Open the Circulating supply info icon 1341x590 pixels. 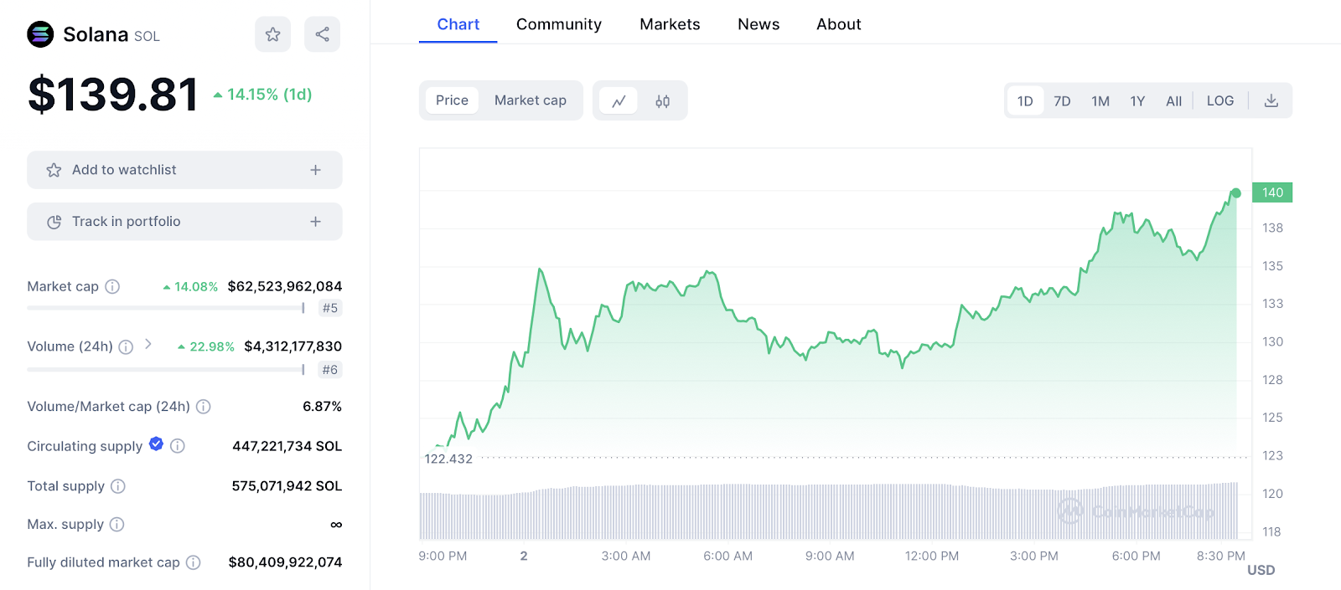click(178, 446)
